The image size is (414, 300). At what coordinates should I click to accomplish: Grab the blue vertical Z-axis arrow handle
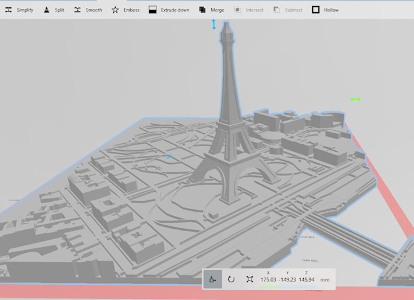tap(214, 24)
